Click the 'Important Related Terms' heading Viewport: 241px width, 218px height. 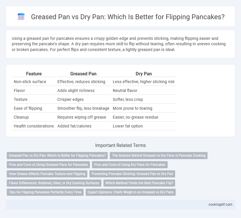[x=120, y=145]
